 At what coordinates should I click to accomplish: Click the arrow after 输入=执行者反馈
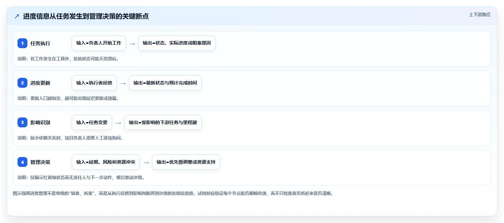(x=123, y=83)
